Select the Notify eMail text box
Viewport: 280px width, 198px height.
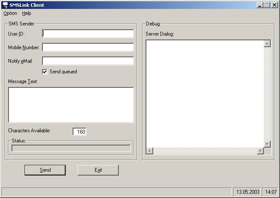tap(88, 61)
